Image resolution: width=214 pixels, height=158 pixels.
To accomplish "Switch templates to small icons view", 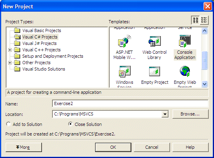I will (x=204, y=20).
